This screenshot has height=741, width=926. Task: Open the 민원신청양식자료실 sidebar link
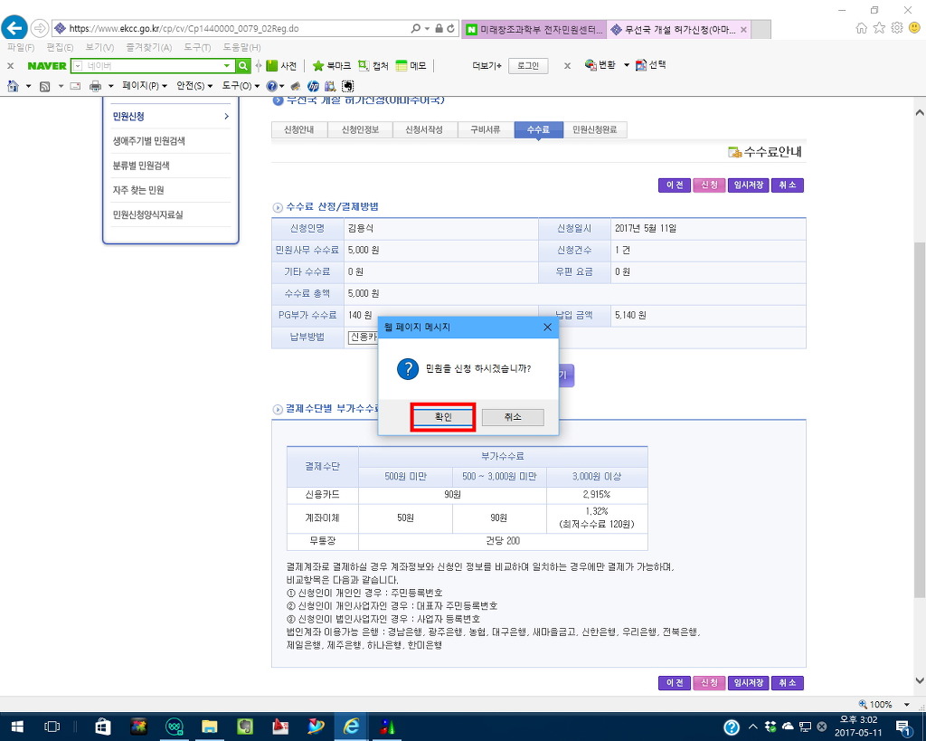[147, 214]
